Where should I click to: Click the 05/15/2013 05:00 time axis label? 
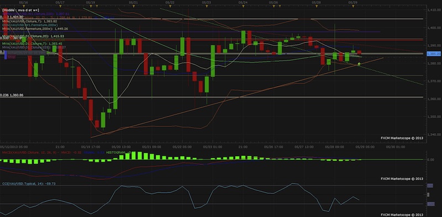(x=14, y=147)
